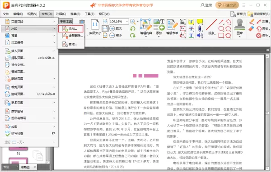Click the 开通会员 button

click(x=227, y=5)
